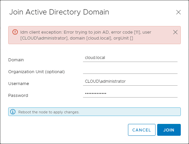Viewport: 189px width, 144px height.
Task: Close the Join Active Directory Domain dialog
Action: (x=178, y=12)
